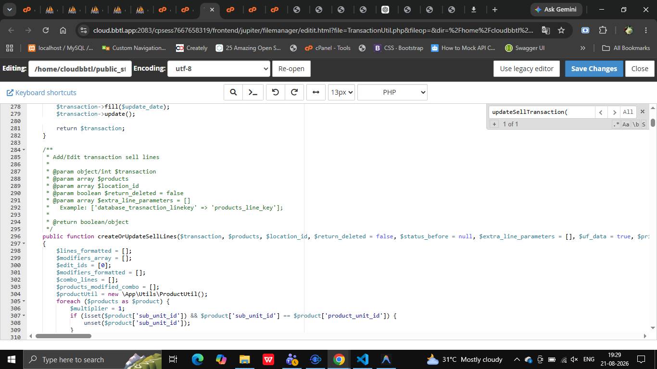657x369 pixels.
Task: Open the PHP language mode dropdown
Action: coord(392,92)
